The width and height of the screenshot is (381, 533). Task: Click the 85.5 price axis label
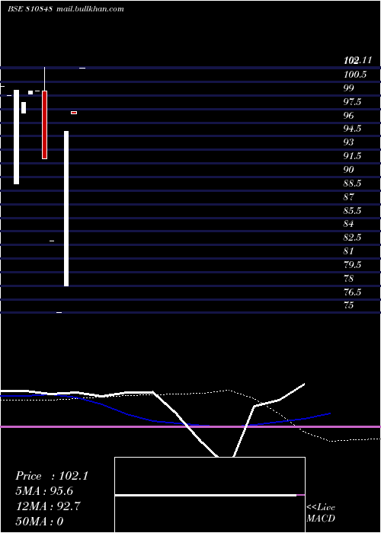tap(352, 211)
